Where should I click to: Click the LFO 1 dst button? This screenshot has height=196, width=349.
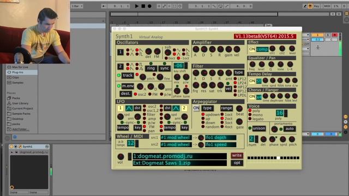137,108
